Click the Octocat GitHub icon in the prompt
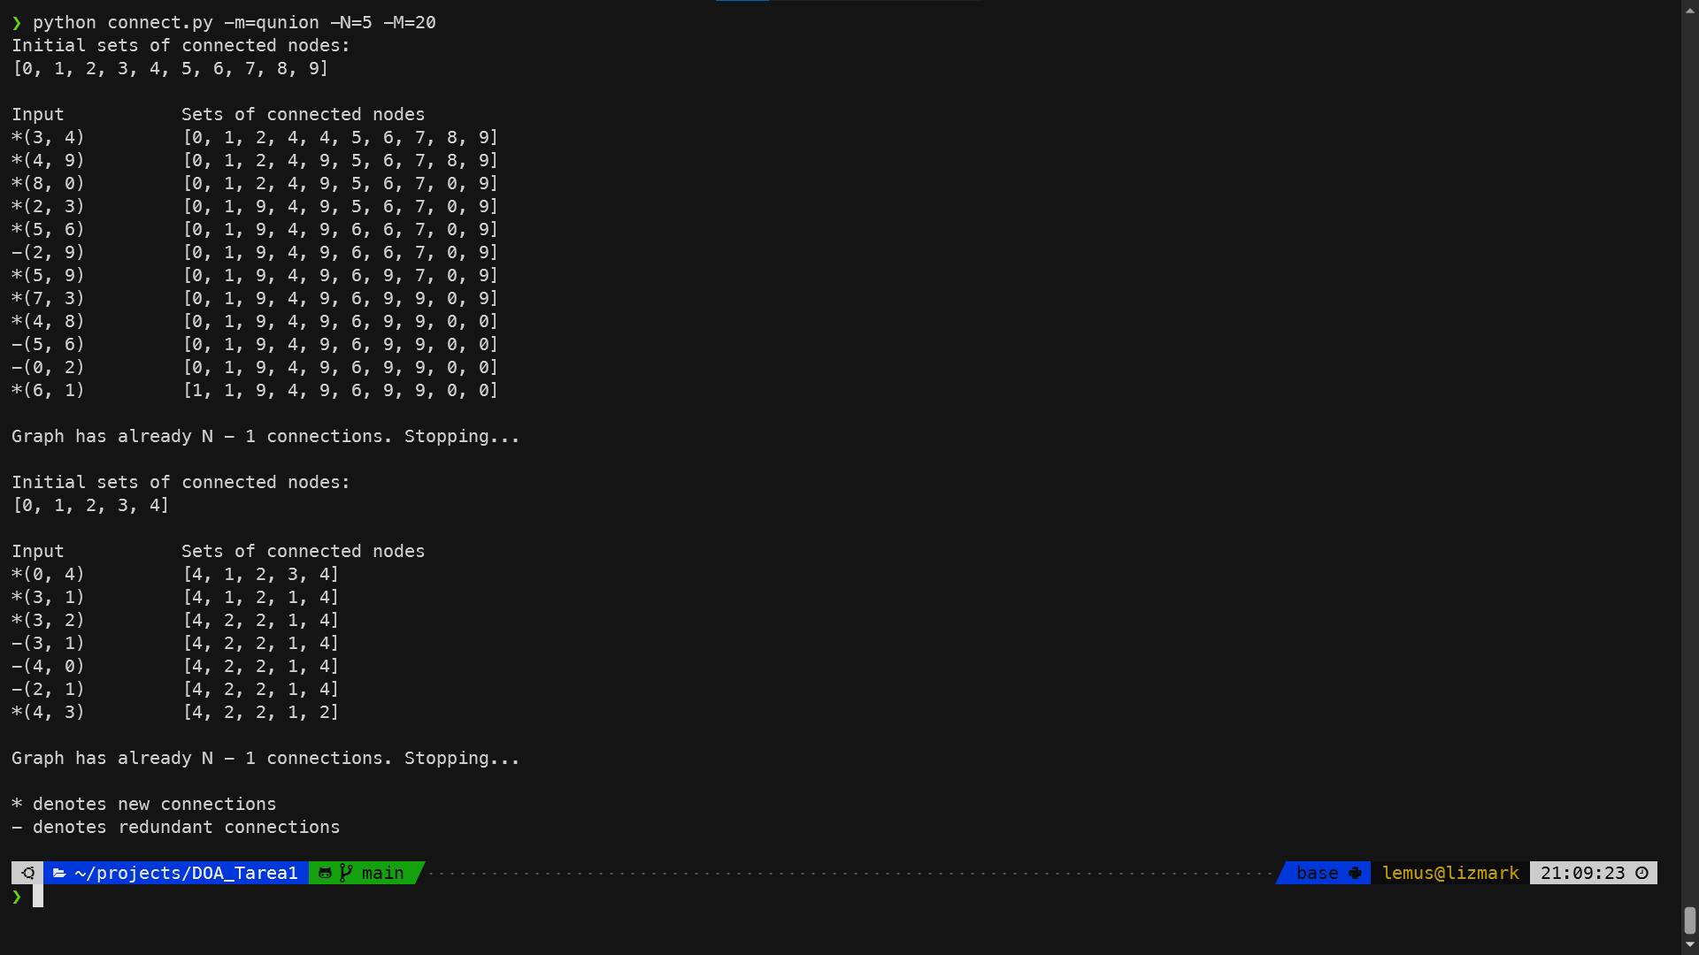 326,873
